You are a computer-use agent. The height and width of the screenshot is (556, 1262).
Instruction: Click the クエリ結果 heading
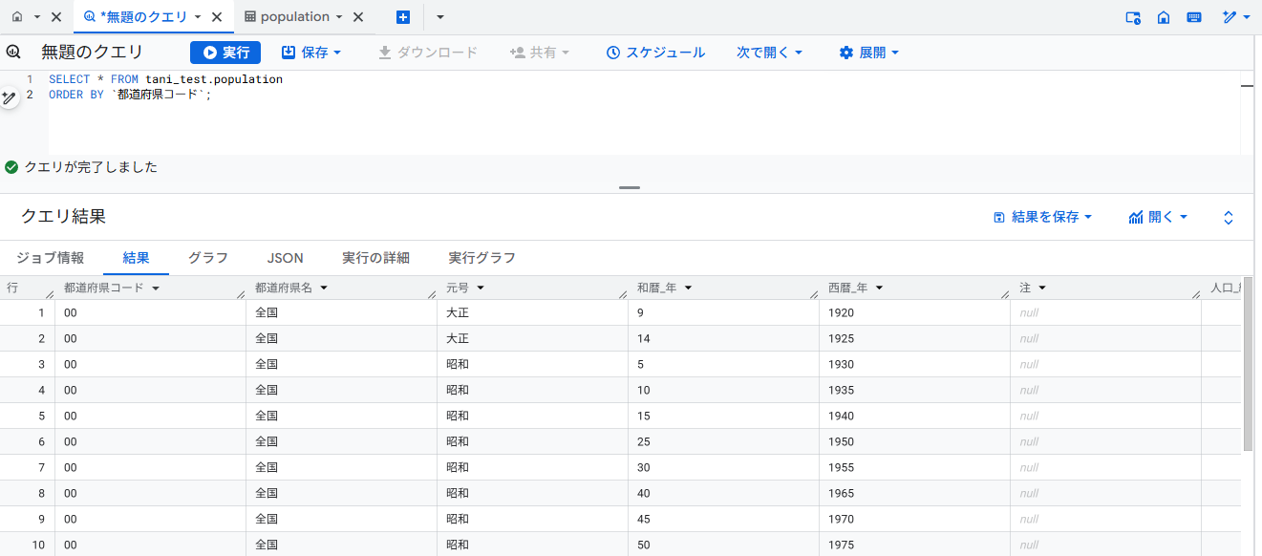tap(63, 217)
